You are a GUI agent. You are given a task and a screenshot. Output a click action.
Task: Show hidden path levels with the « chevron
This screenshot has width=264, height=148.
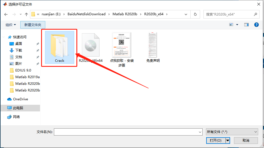(38, 14)
